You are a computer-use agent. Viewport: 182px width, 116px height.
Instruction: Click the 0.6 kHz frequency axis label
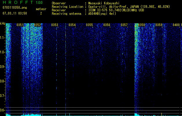(x=2, y=110)
